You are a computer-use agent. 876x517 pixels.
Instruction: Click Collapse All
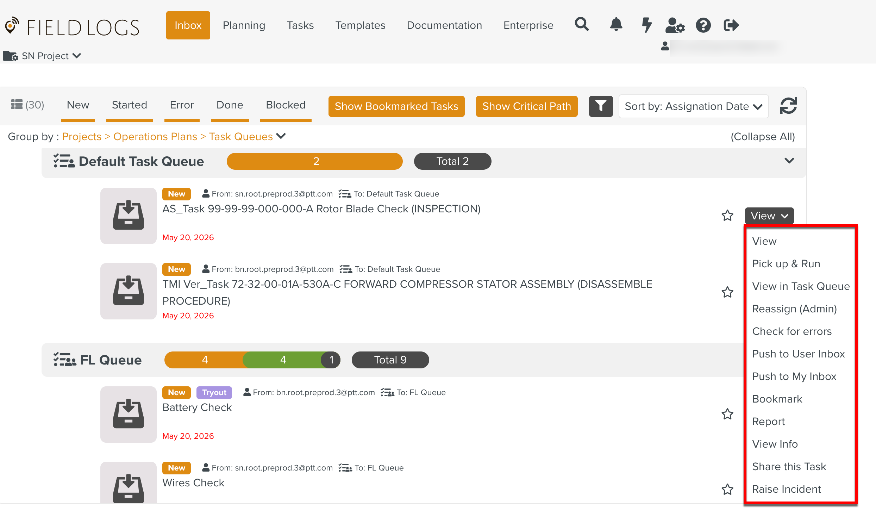763,137
